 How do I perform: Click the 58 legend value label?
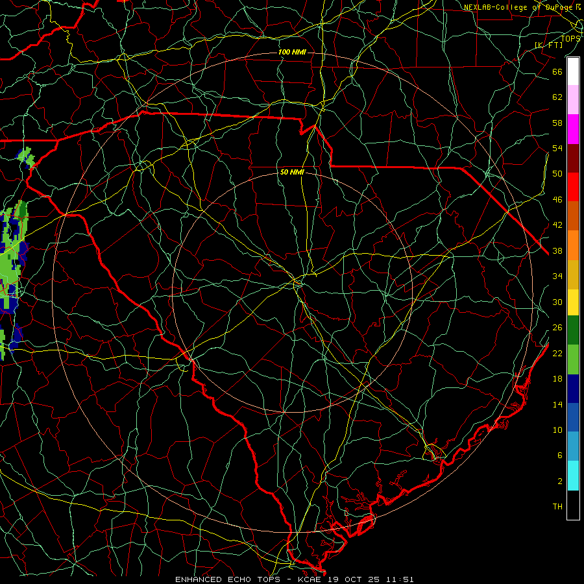click(557, 123)
